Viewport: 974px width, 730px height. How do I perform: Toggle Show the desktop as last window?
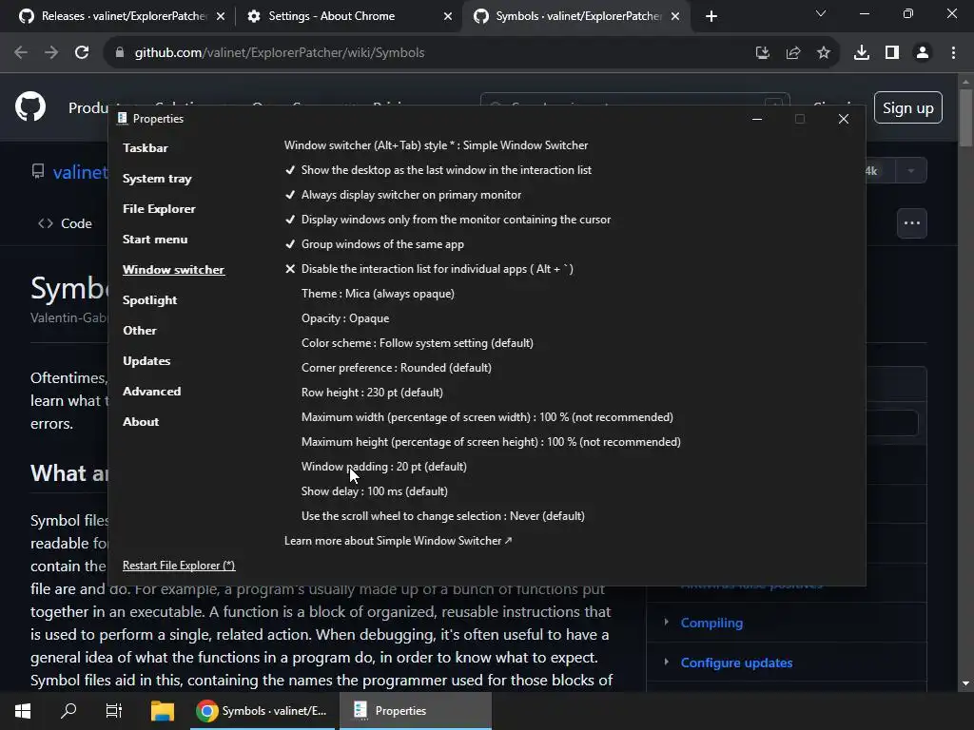coord(438,170)
